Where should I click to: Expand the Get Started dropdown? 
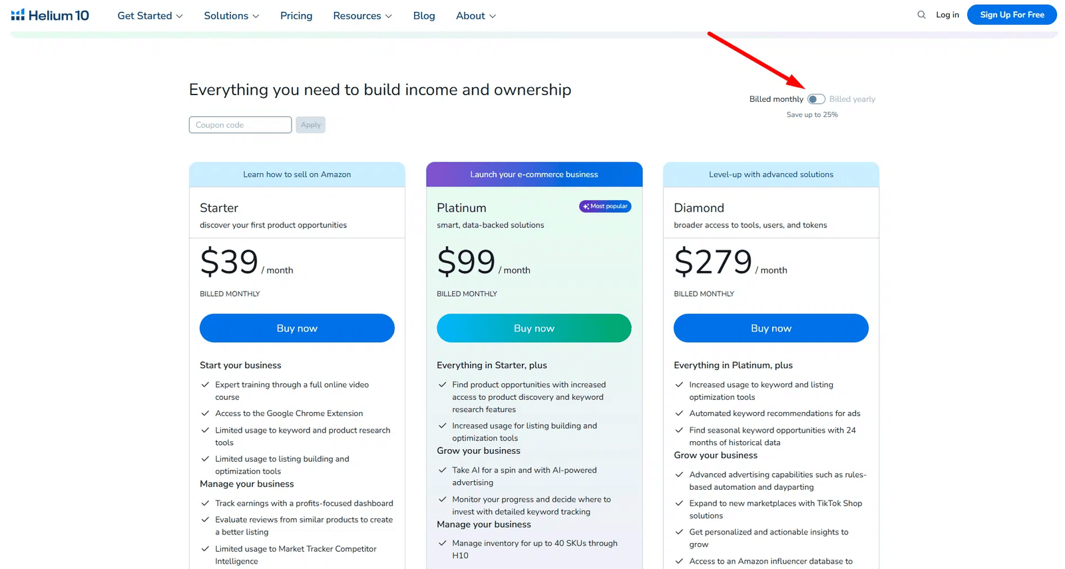[150, 16]
